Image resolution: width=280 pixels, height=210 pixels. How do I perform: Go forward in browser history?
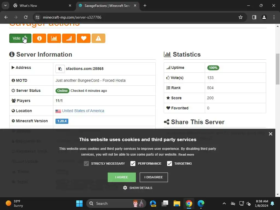click(16, 17)
